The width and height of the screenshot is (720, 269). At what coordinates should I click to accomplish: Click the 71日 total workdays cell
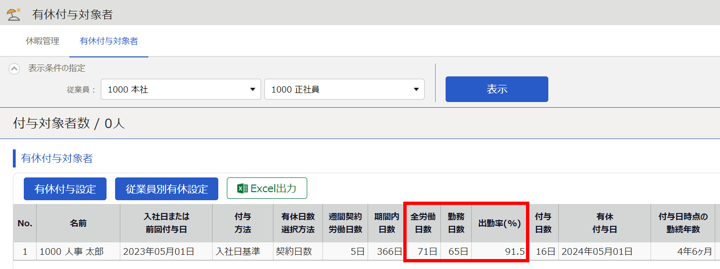[423, 251]
